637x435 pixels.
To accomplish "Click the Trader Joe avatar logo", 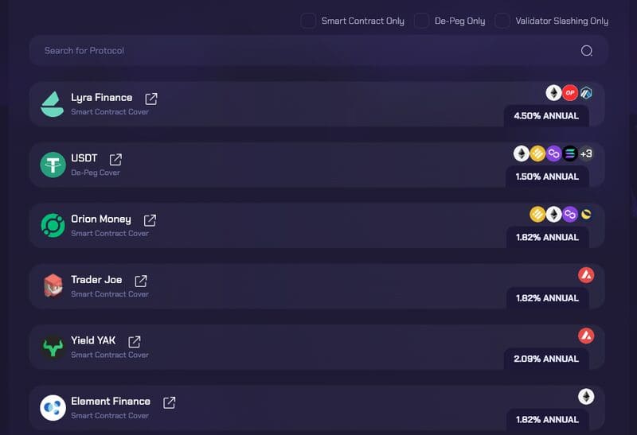I will [x=53, y=286].
